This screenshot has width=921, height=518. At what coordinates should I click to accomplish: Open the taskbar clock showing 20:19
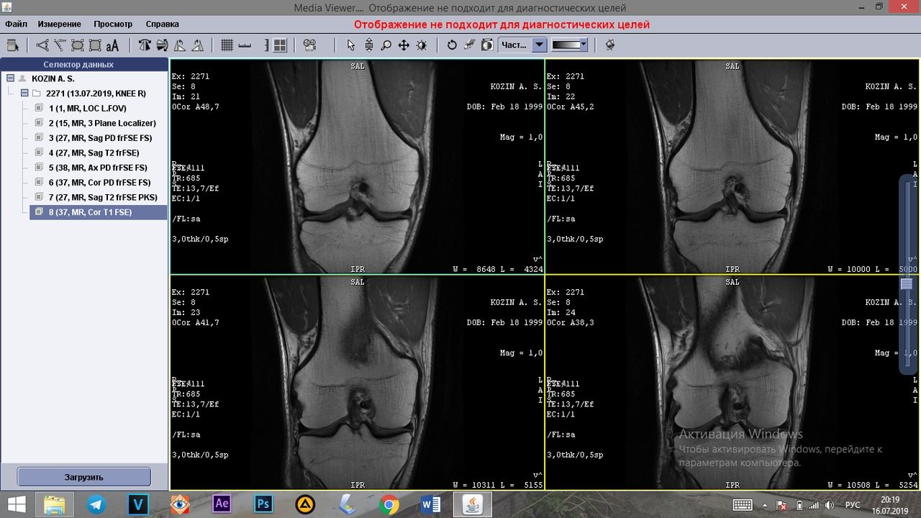[x=890, y=504]
